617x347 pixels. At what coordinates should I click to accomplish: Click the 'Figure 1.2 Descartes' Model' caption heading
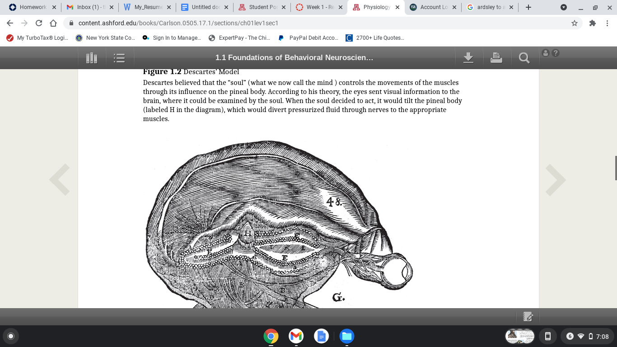(191, 72)
